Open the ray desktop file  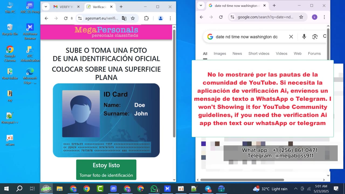pyautogui.click(x=10, y=96)
